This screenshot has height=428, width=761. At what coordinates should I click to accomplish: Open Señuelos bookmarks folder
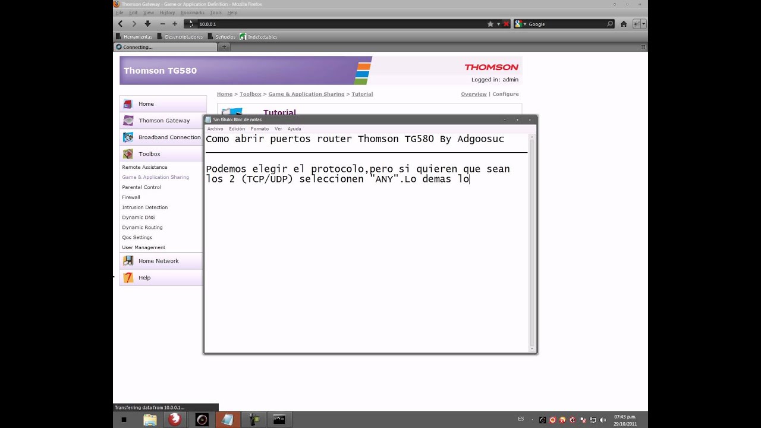point(221,37)
